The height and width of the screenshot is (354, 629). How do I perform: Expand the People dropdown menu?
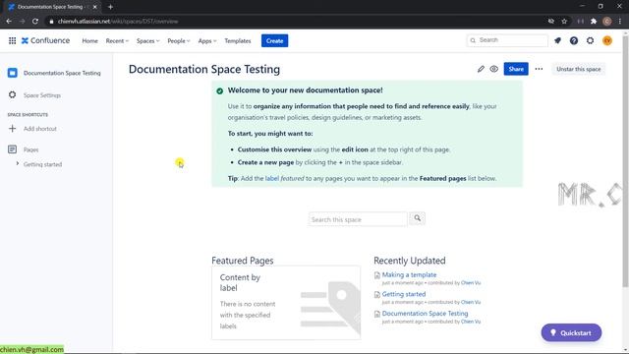pos(179,41)
